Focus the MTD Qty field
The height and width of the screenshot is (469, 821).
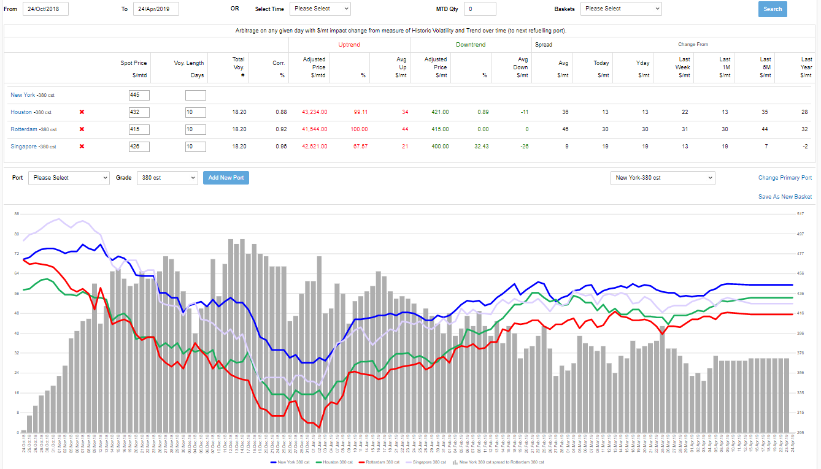point(480,9)
